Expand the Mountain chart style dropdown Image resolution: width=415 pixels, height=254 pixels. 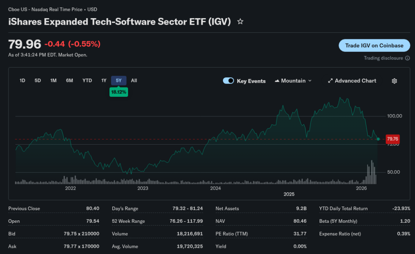pos(310,81)
